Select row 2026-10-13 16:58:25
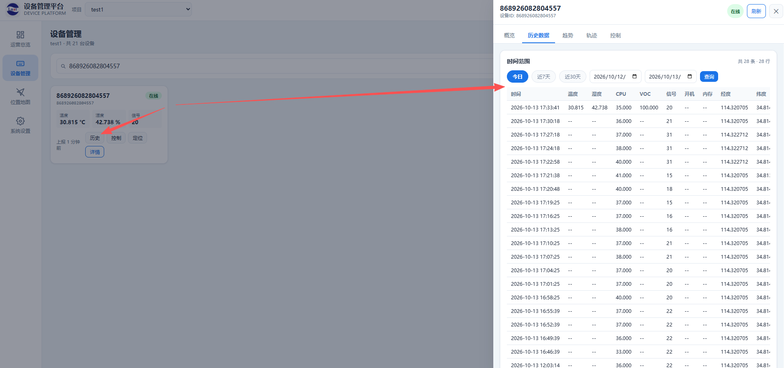 tap(638, 298)
